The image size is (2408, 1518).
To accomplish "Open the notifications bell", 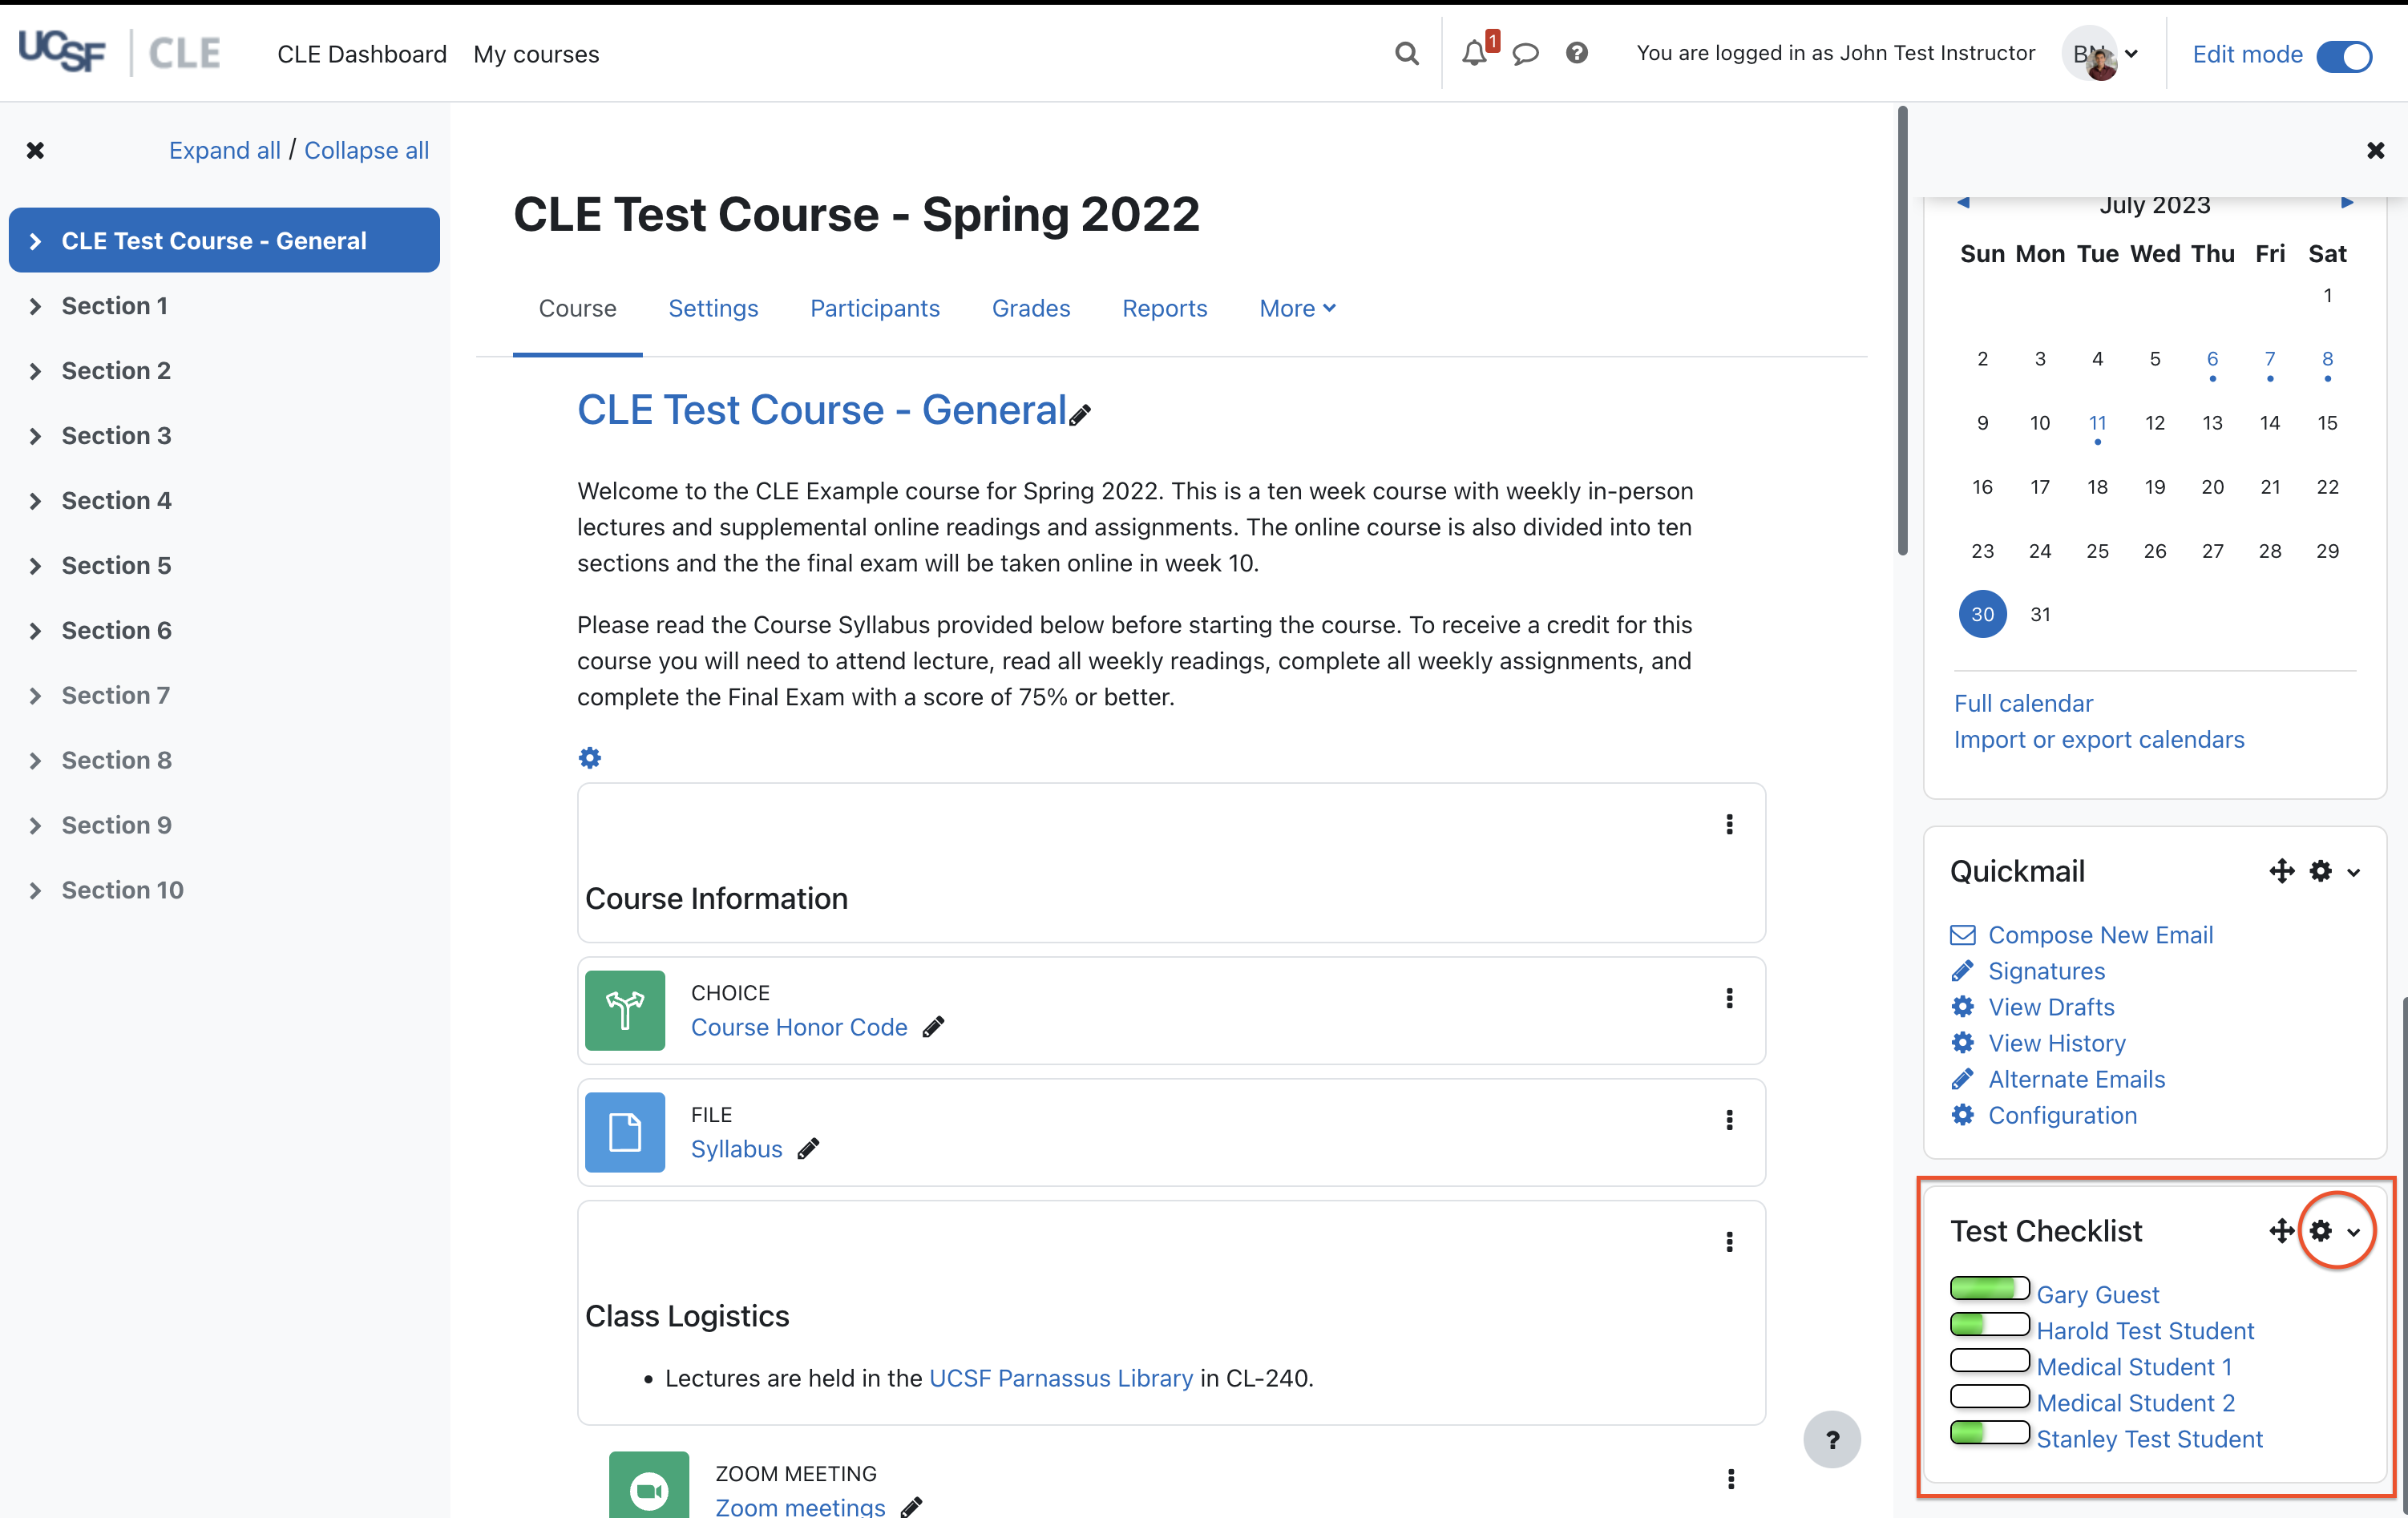I will point(1474,53).
